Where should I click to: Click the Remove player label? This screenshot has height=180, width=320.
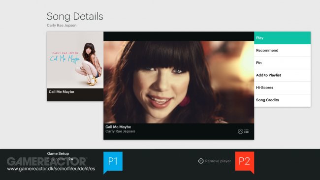(x=218, y=161)
